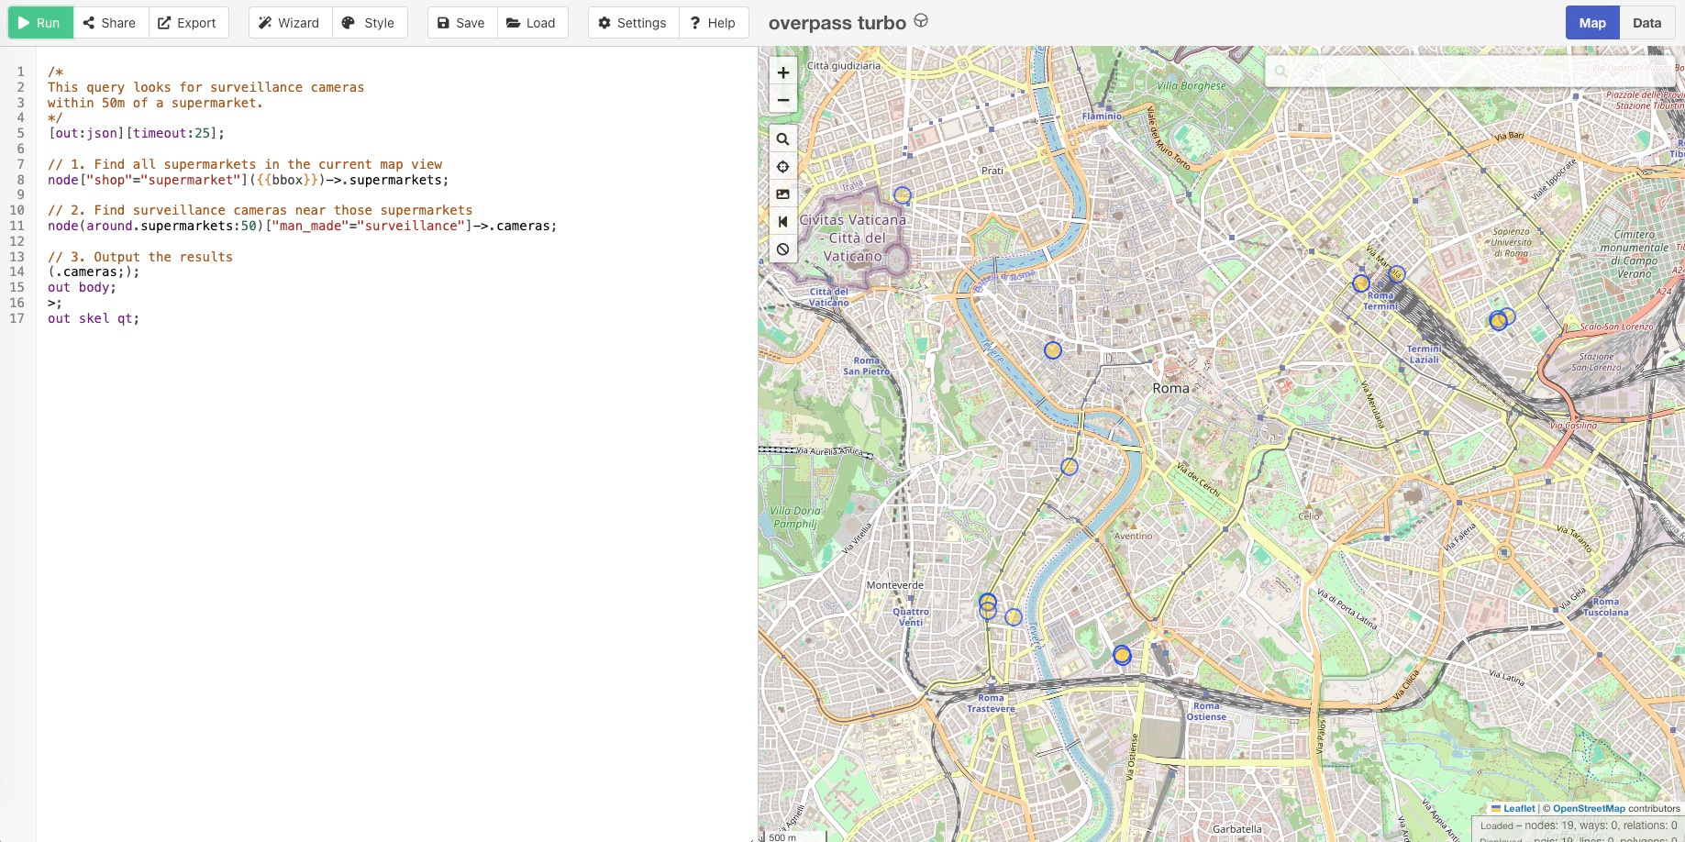Screen dimensions: 1685x842
Task: Load a saved query
Action: coord(532,23)
